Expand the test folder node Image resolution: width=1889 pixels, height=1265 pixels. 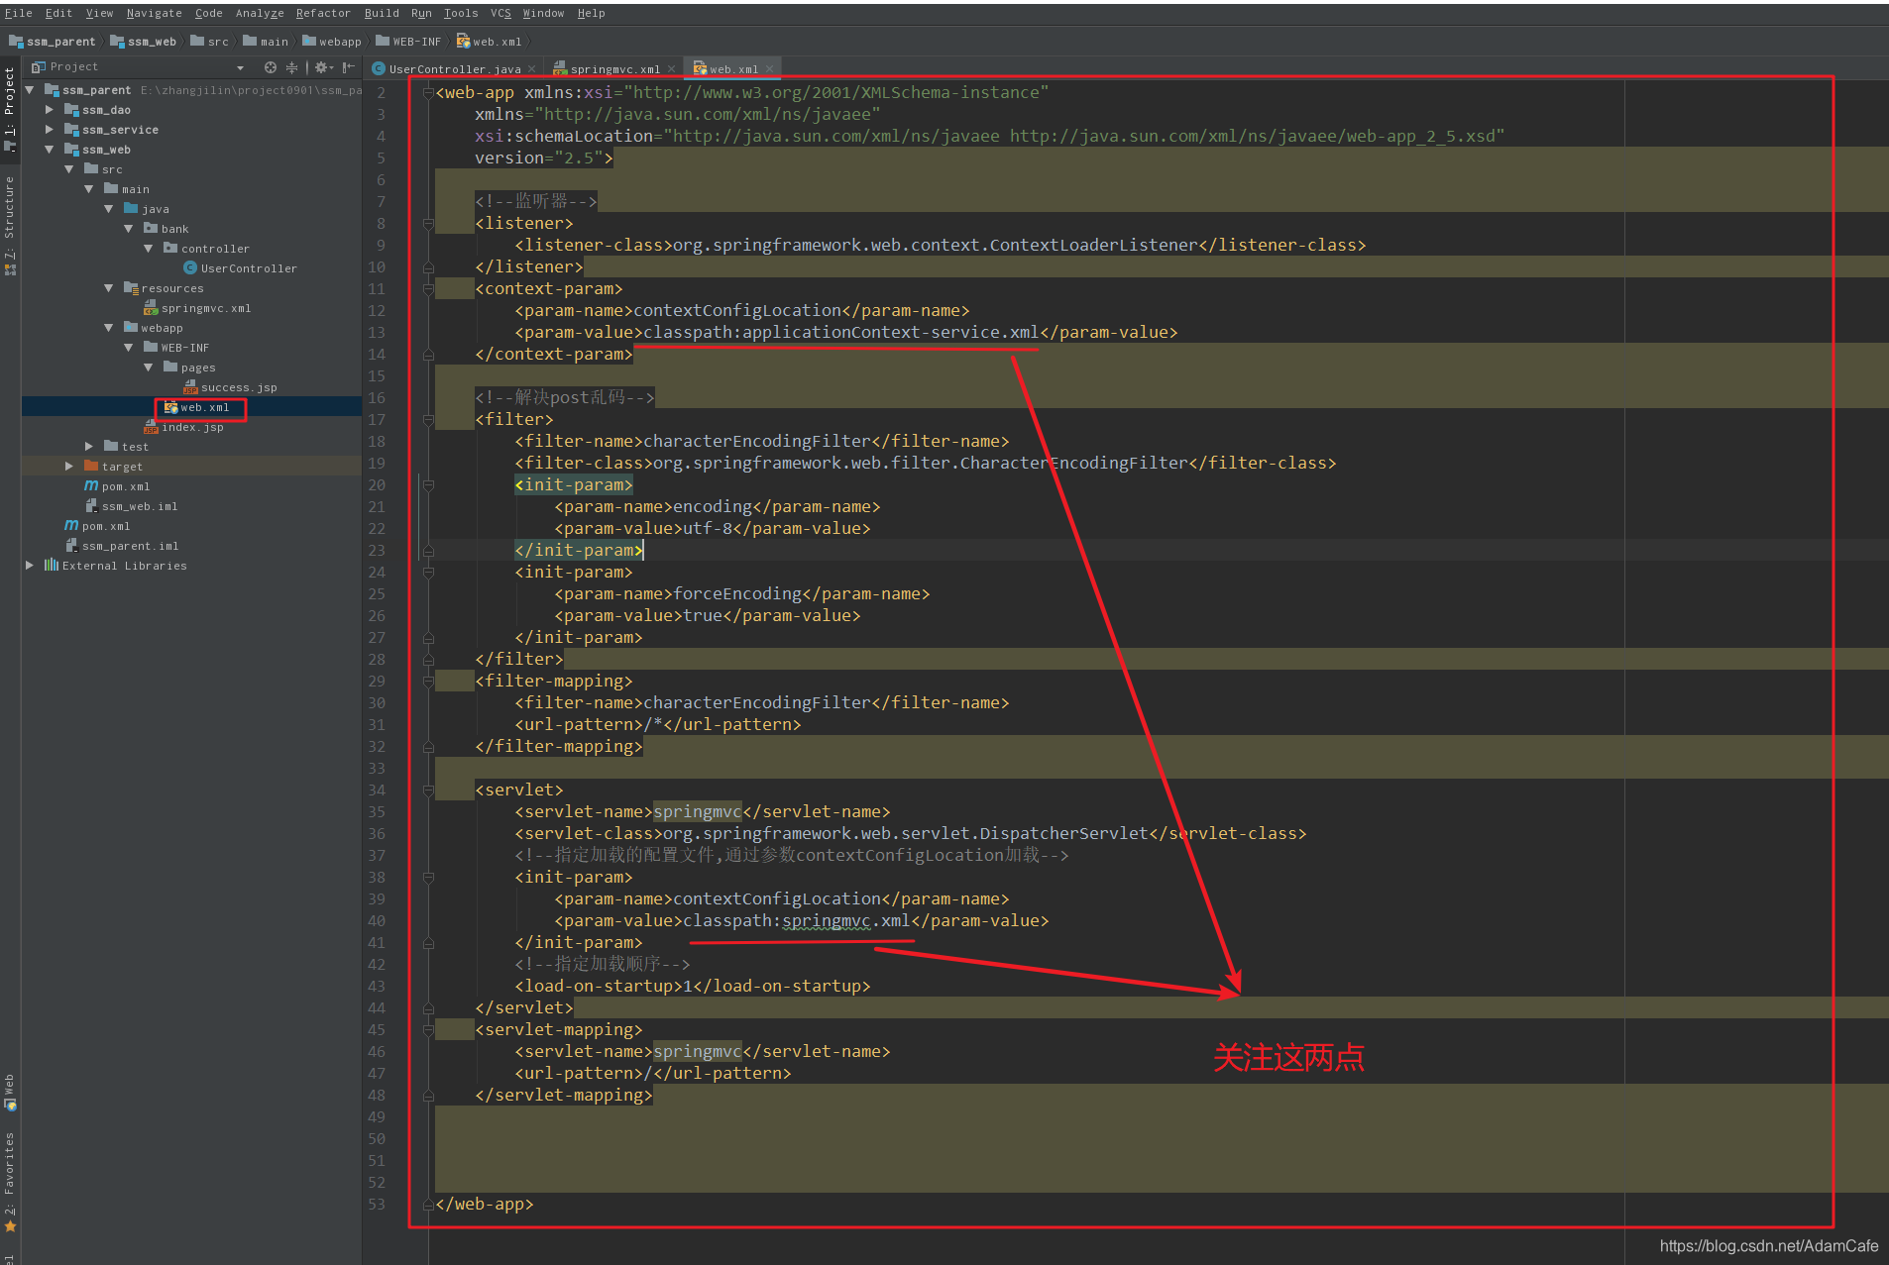[x=89, y=446]
